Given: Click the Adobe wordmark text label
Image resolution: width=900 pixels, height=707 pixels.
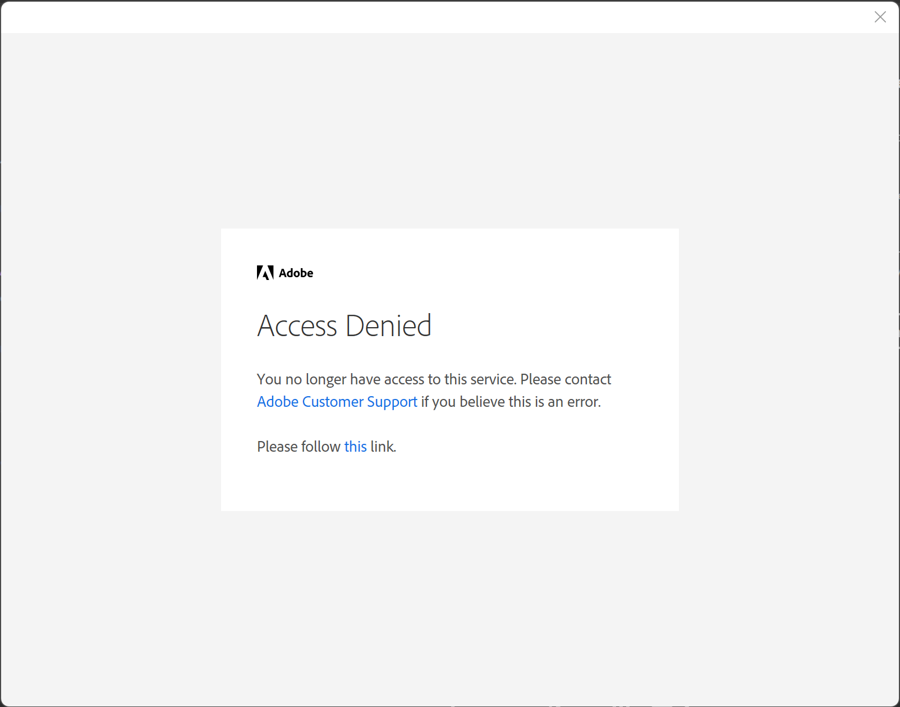Looking at the screenshot, I should click(296, 273).
